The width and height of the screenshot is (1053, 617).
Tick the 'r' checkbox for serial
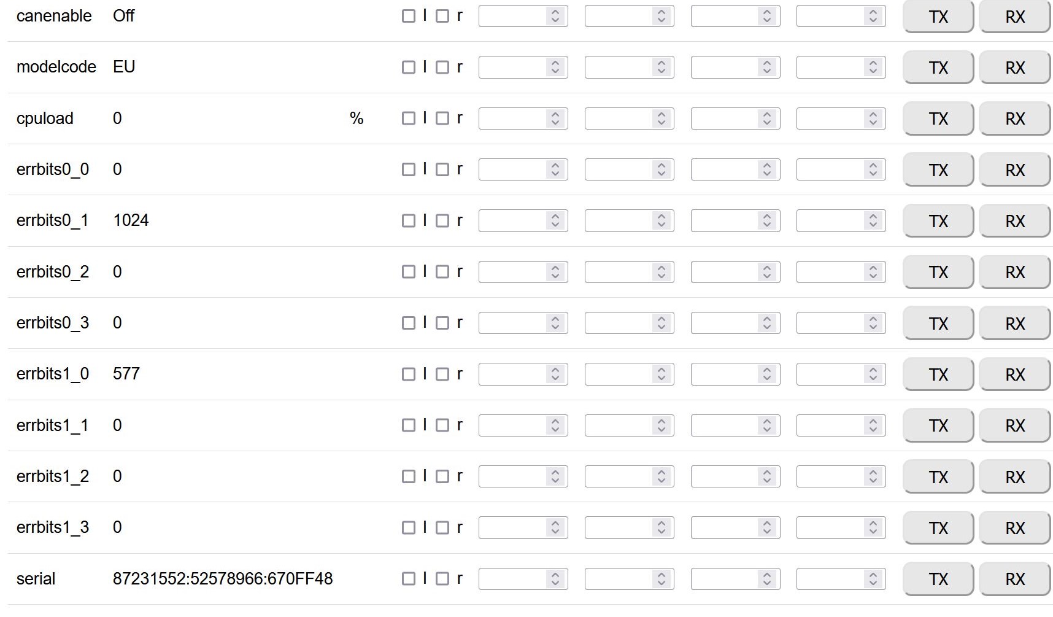pos(442,579)
